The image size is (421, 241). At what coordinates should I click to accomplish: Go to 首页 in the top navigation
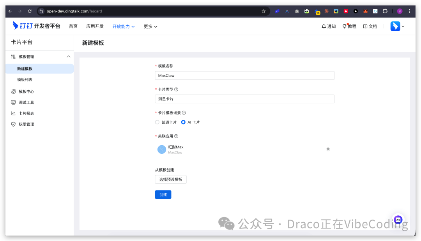73,26
